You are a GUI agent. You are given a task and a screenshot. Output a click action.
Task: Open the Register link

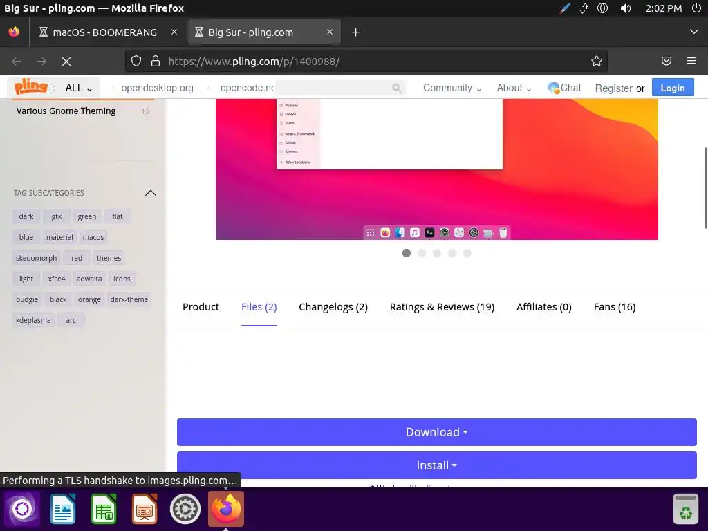(x=614, y=88)
